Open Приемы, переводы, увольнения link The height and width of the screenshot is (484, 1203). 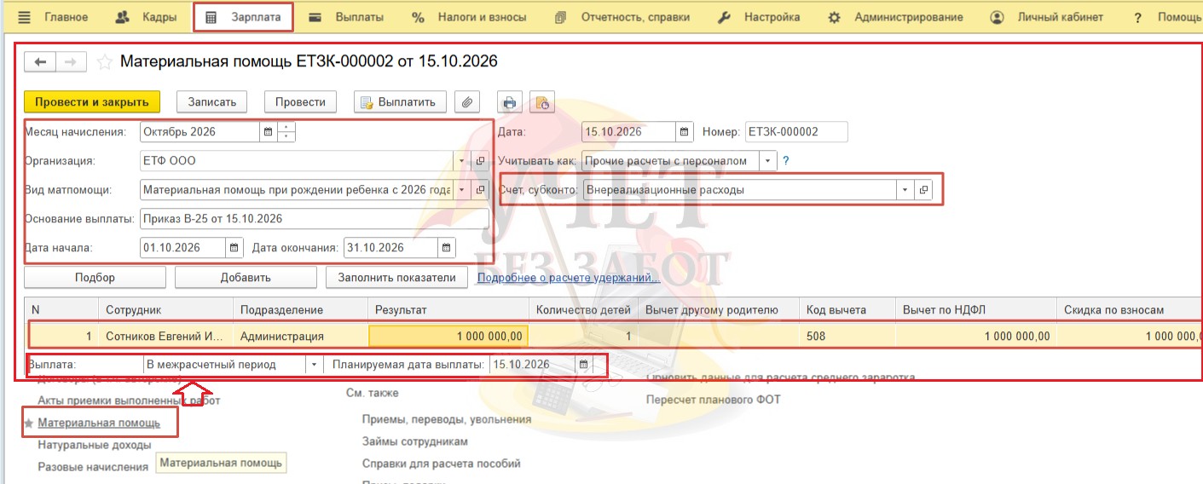pos(447,419)
